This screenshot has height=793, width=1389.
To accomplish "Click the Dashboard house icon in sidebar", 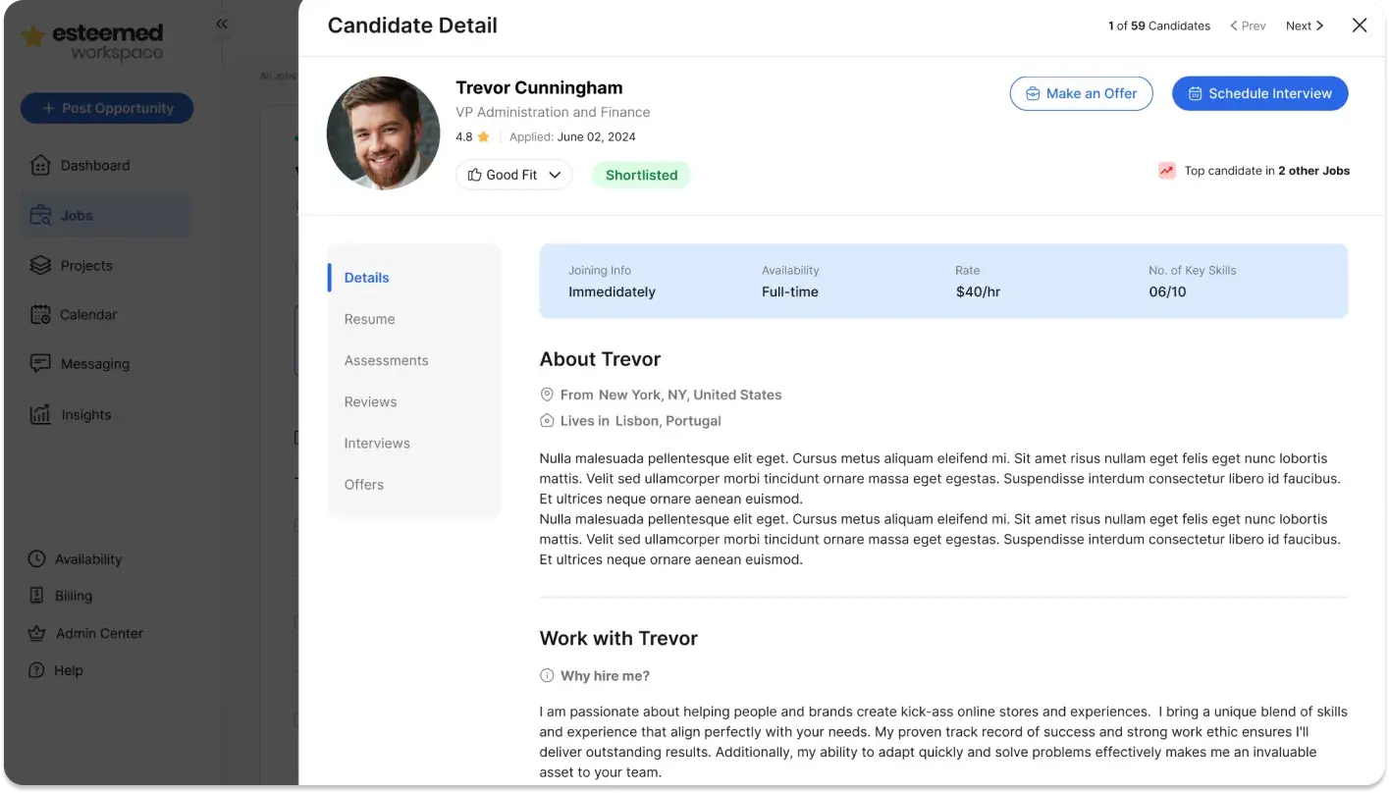I will [x=40, y=166].
